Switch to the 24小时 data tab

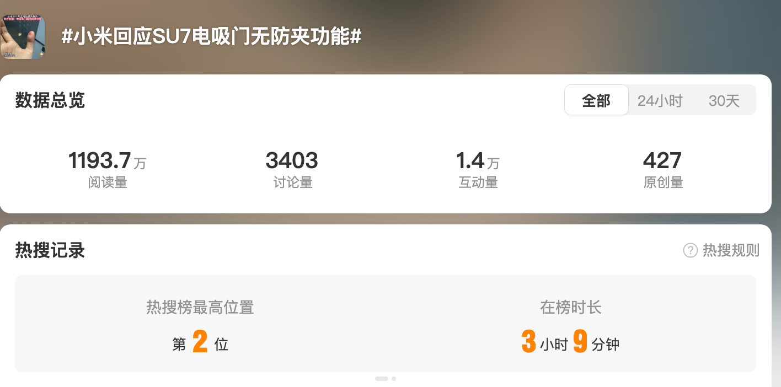(660, 100)
